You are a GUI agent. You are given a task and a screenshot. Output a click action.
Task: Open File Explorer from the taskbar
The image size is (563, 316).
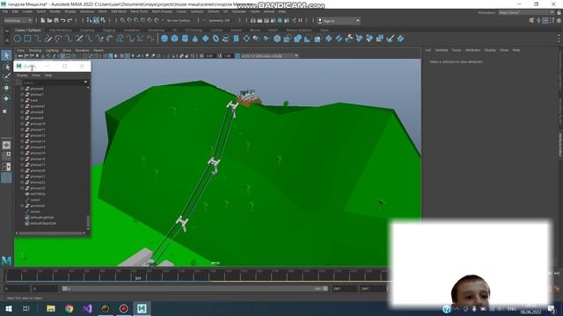51,308
